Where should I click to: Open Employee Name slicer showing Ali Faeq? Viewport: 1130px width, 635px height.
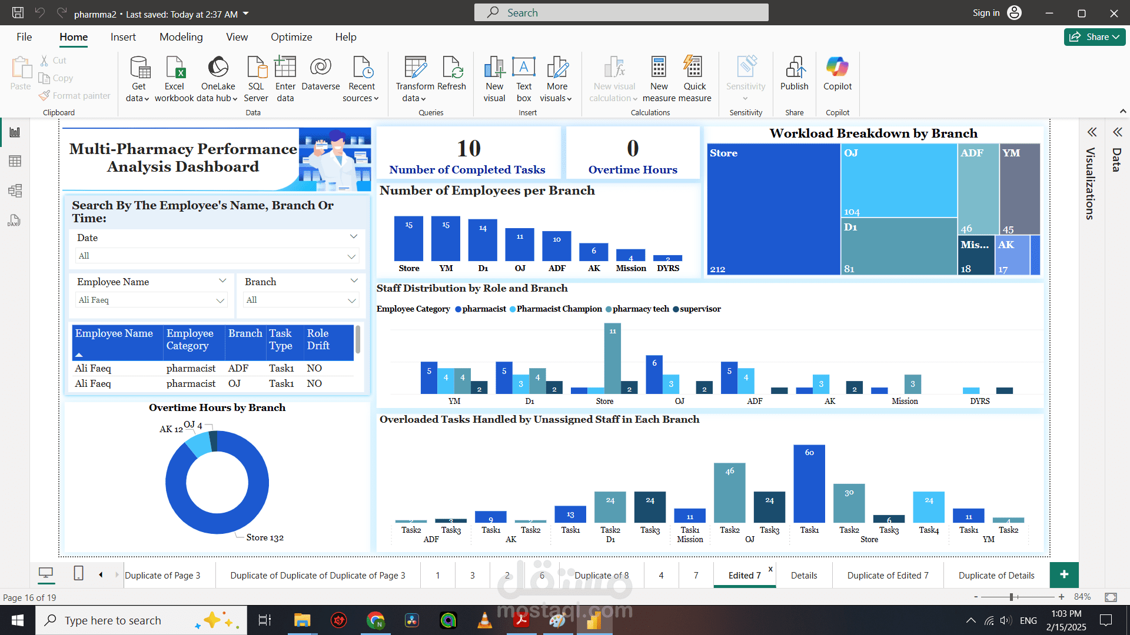(x=151, y=300)
